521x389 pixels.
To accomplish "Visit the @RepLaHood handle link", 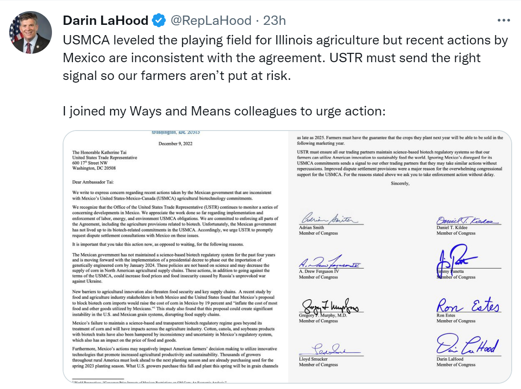I will 211,20.
